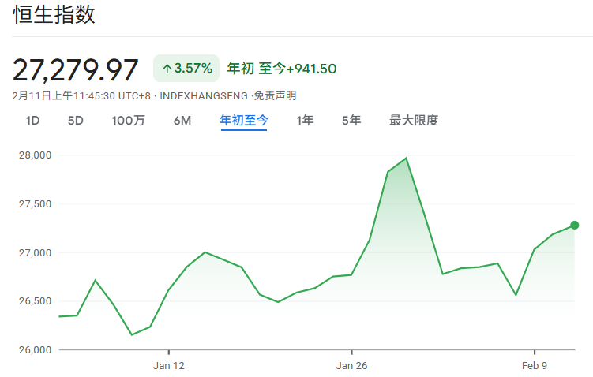
Task: Open the 5年 chart range
Action: pyautogui.click(x=351, y=121)
